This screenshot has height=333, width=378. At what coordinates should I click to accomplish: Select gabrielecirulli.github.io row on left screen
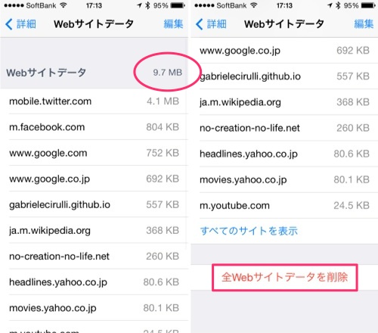tap(94, 204)
